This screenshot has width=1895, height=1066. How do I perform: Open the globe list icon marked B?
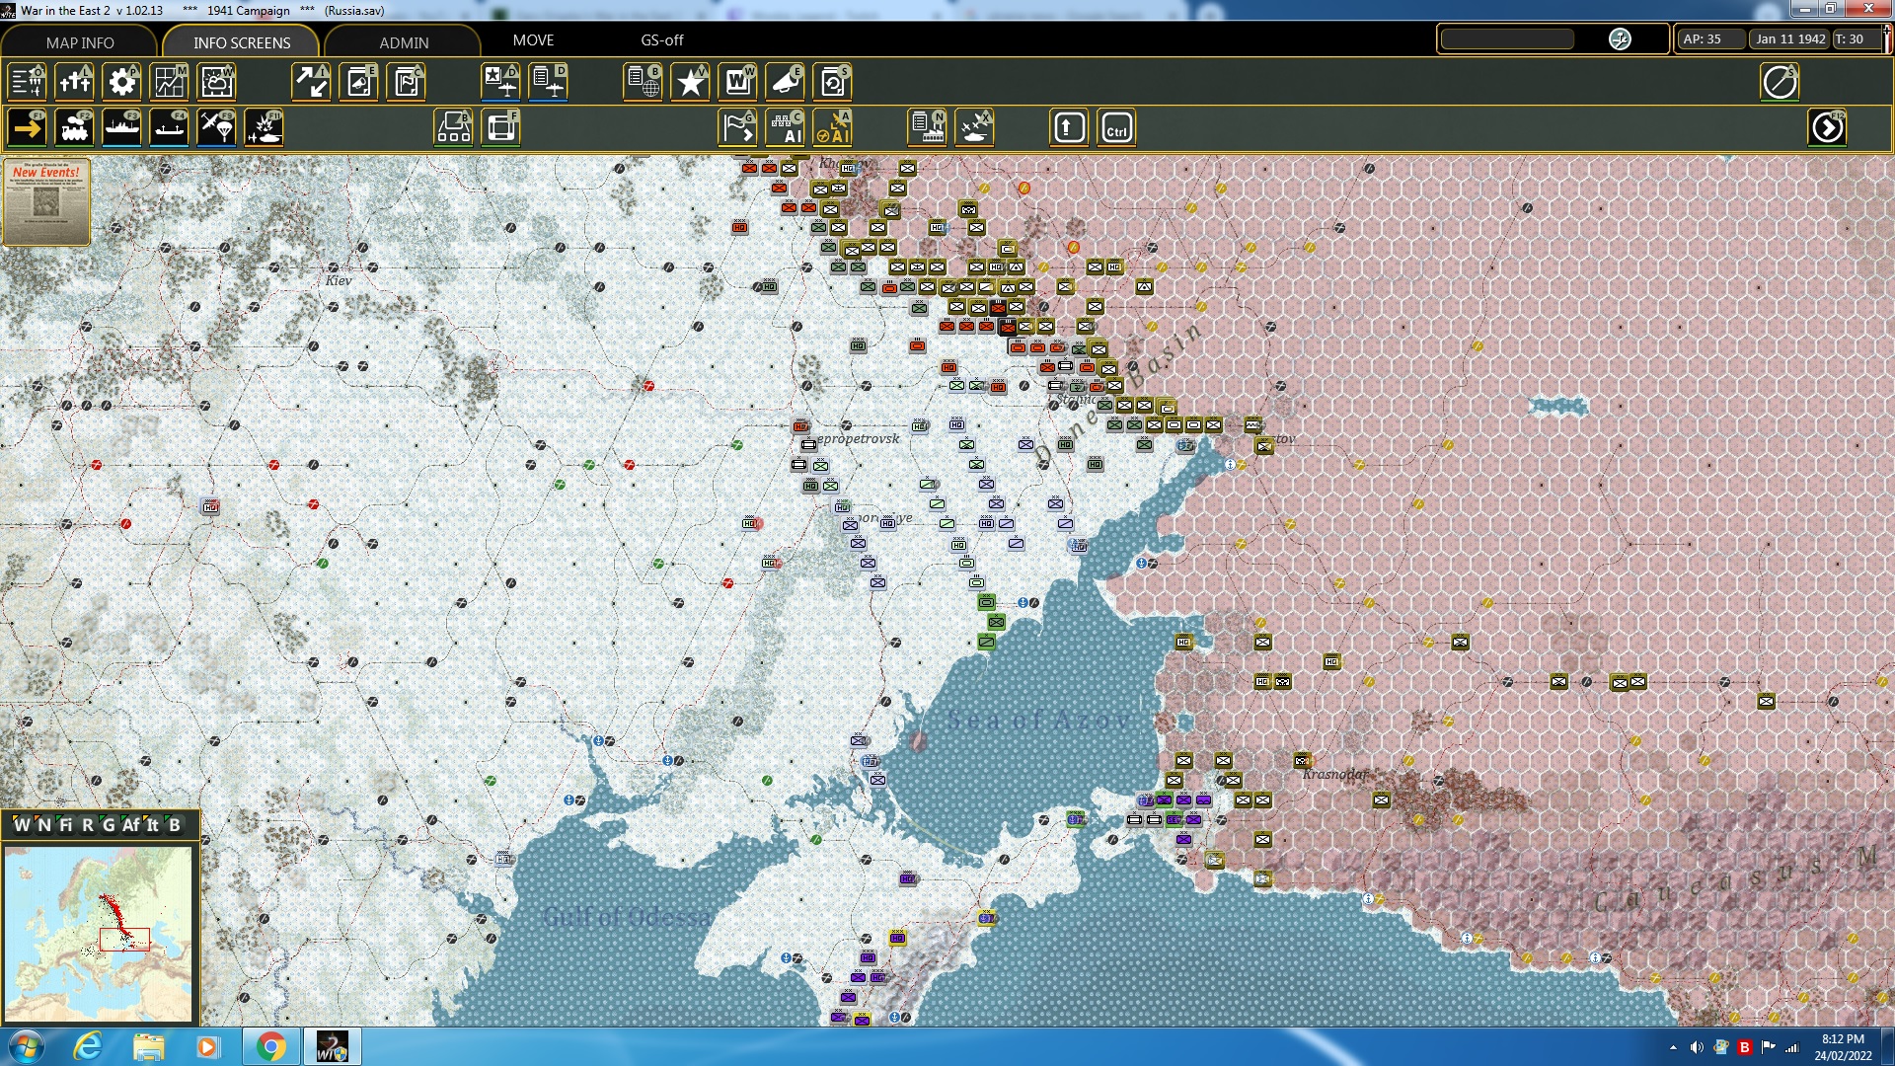[643, 82]
